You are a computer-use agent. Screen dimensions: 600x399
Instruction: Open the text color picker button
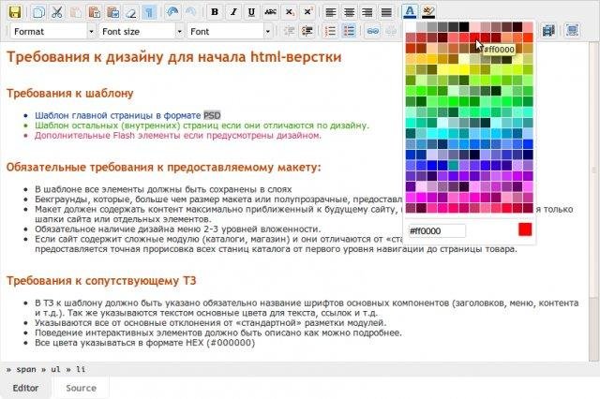click(410, 12)
